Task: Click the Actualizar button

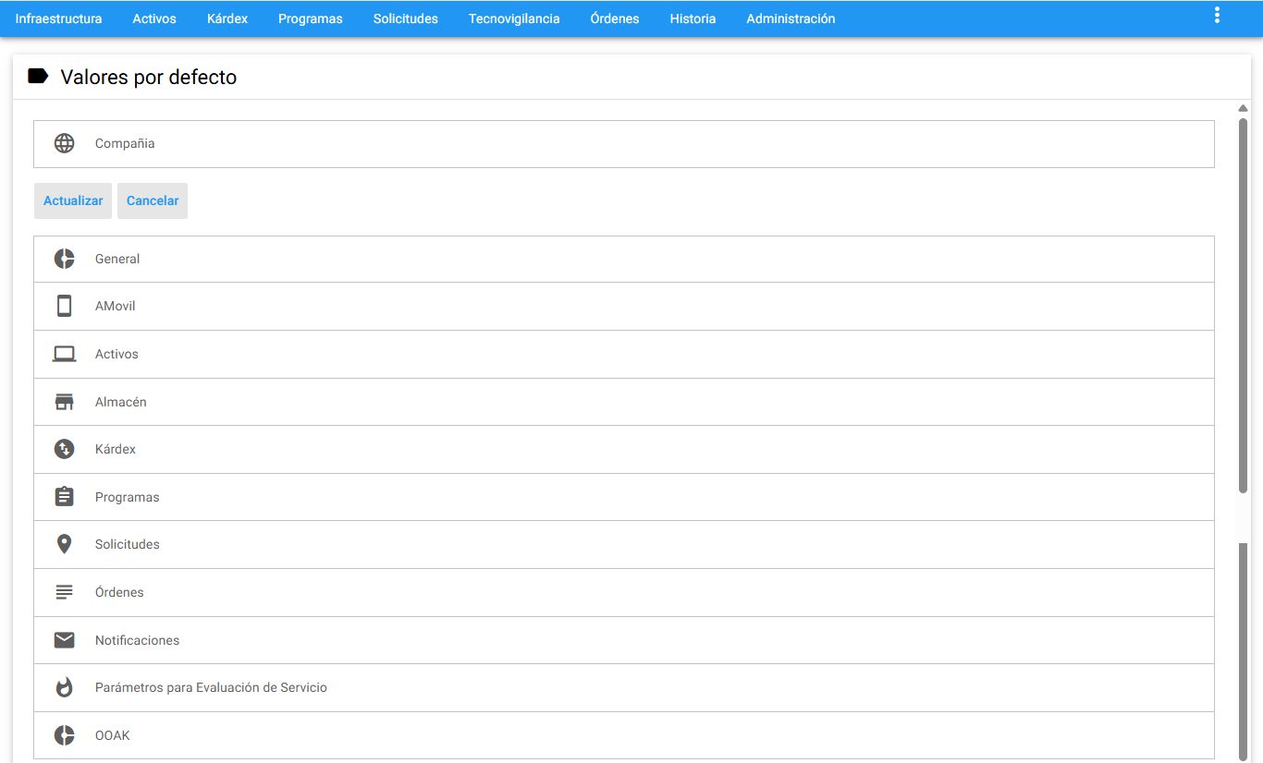Action: click(x=73, y=200)
